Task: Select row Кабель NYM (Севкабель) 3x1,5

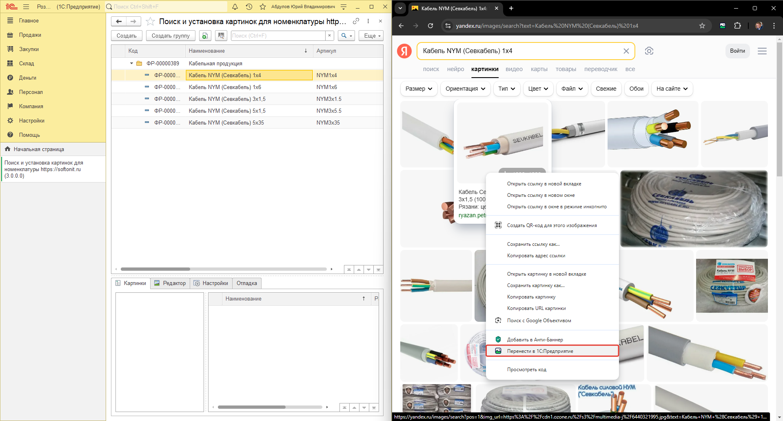Action: (227, 99)
